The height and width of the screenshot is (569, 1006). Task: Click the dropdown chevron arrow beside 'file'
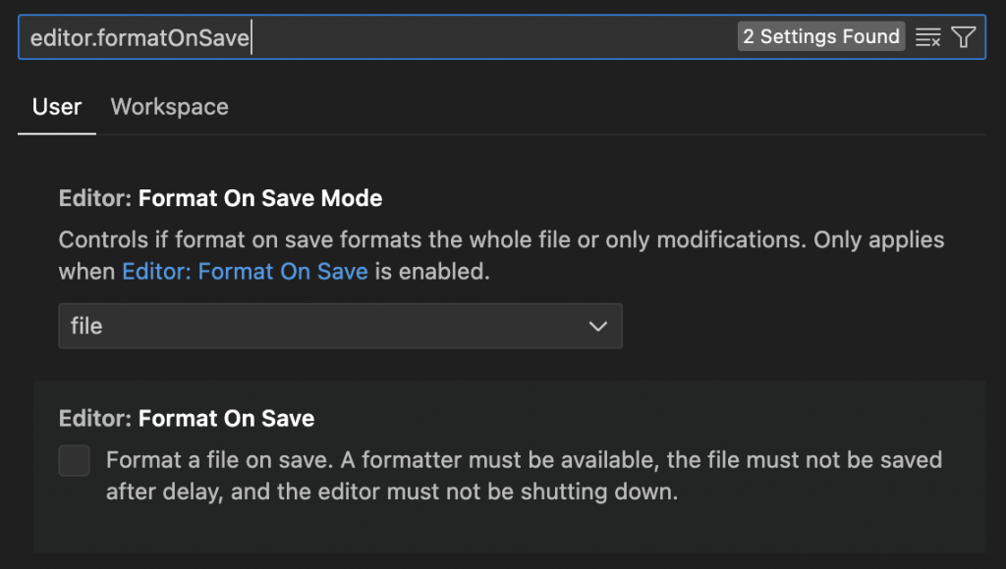click(x=597, y=326)
